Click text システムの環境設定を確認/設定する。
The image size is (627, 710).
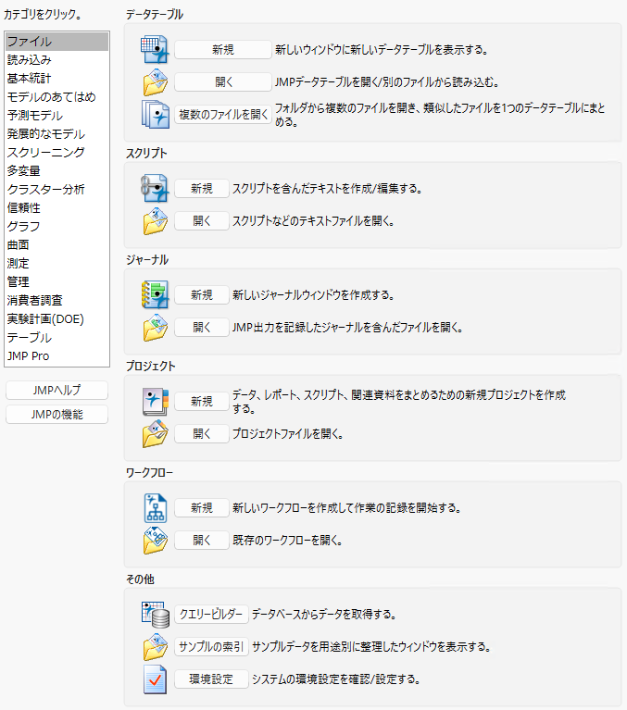336,679
